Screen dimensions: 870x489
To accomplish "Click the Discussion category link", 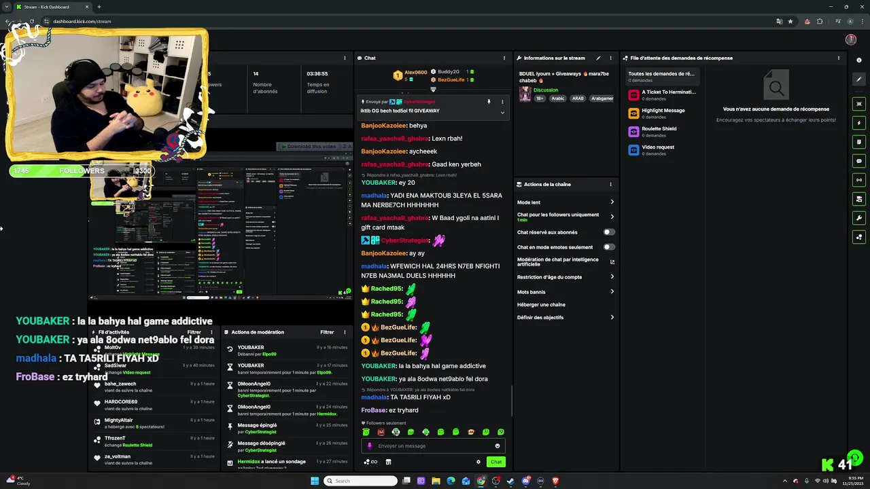I will coord(546,90).
